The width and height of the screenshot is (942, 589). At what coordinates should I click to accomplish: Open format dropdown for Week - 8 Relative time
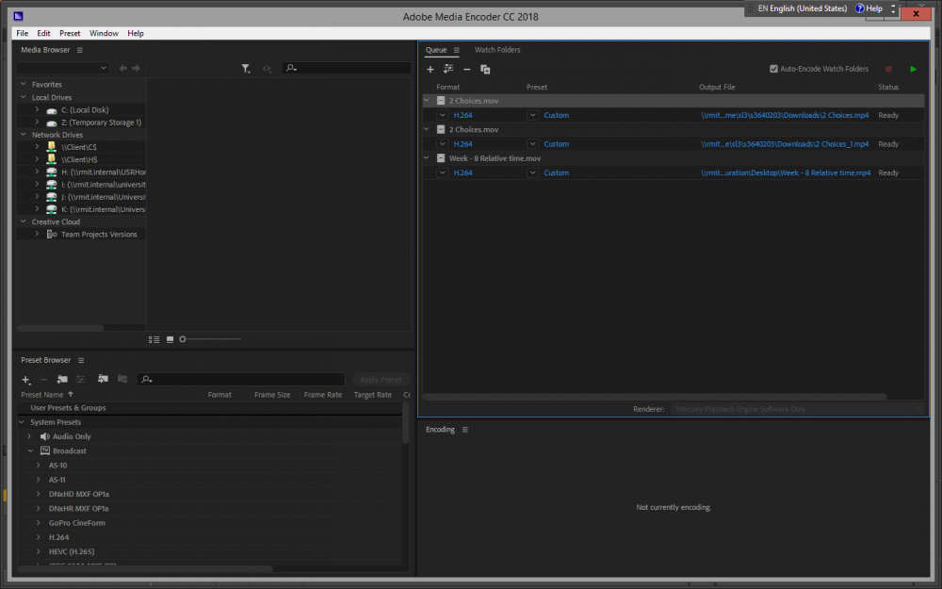tap(442, 173)
